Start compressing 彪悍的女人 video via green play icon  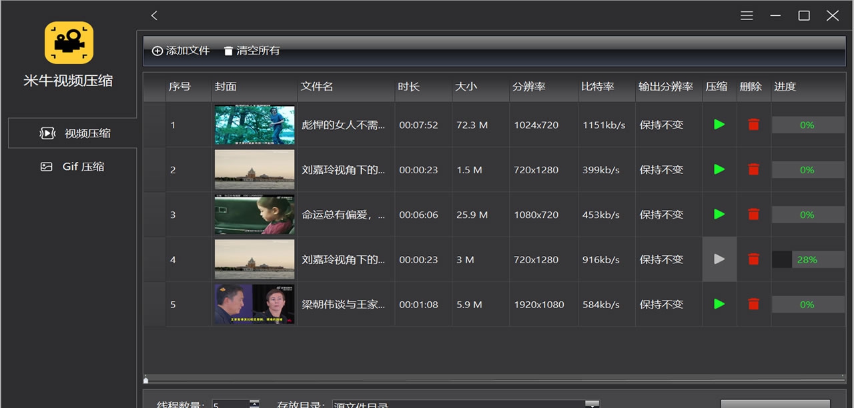coord(719,125)
